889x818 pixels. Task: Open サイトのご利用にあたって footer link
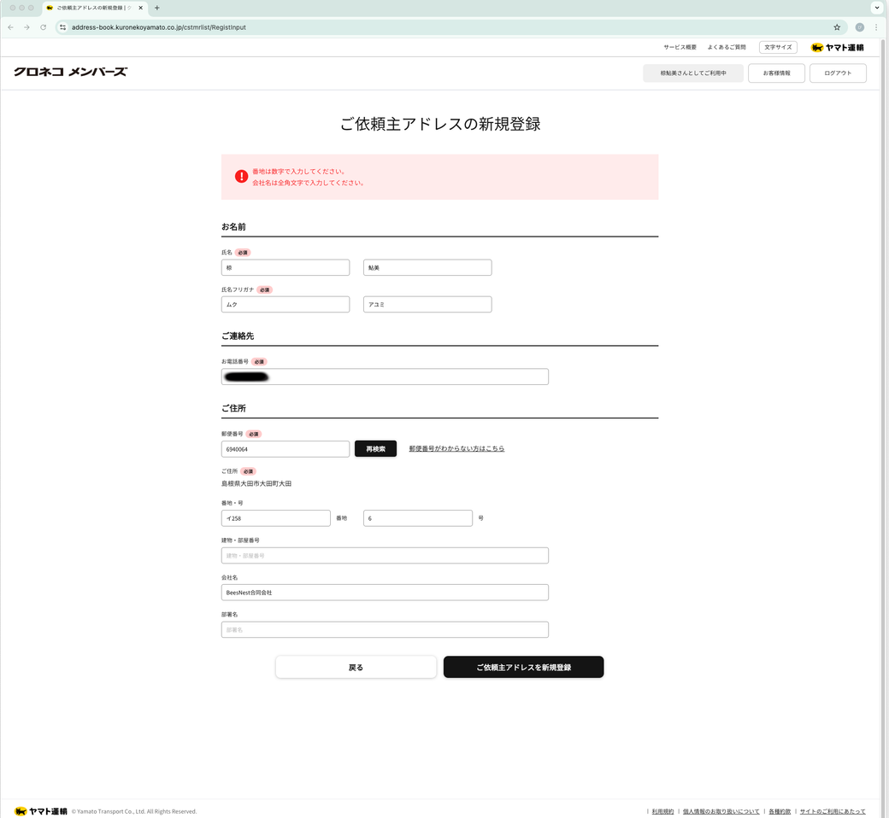pos(833,812)
